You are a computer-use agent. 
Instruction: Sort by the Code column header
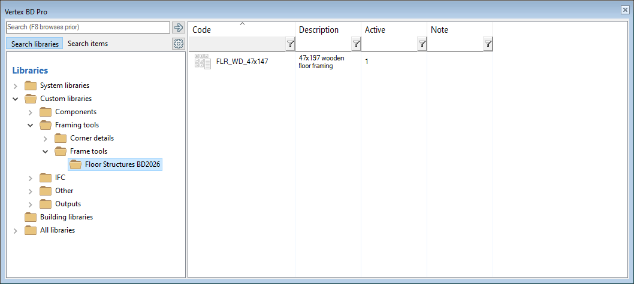240,30
